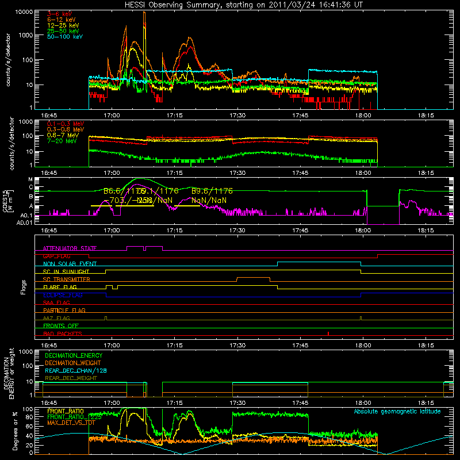Click the NON_SOLAR_EVENT flag label
The image size is (460, 460).
point(70,264)
